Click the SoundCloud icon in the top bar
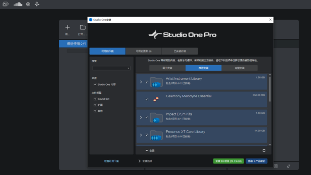This screenshot has height=175, width=311. (x=18, y=4)
